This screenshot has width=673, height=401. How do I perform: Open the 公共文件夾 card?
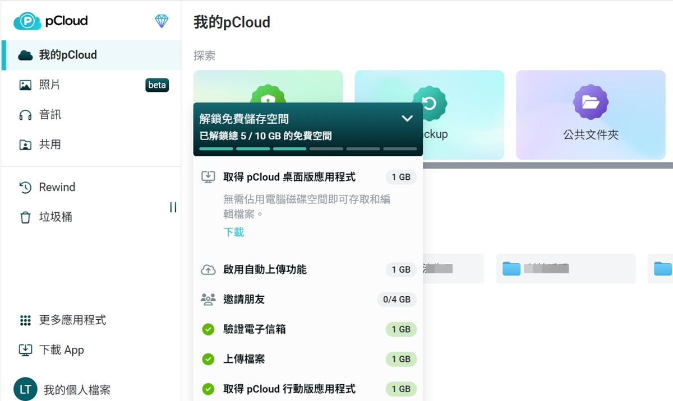(x=590, y=115)
